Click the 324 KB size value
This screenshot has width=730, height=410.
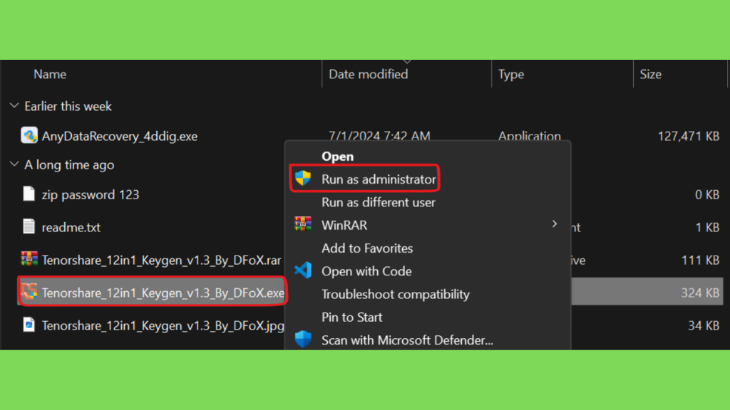click(700, 293)
